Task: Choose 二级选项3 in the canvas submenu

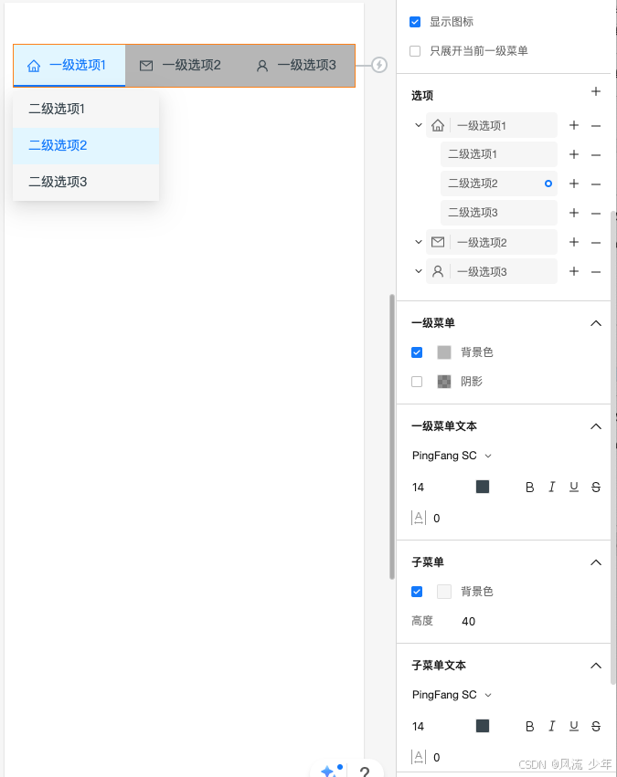Action: [86, 183]
